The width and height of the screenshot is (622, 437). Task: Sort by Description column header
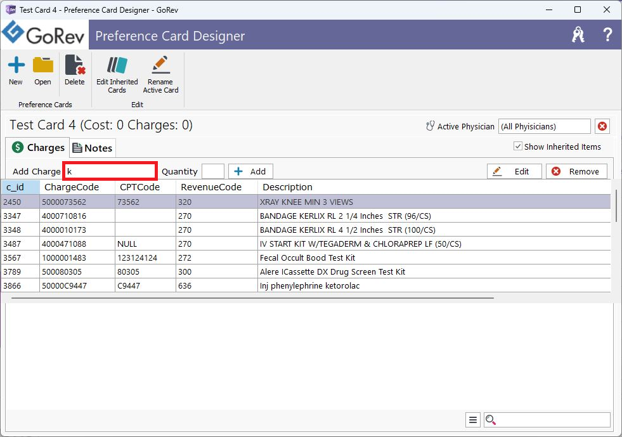(x=434, y=187)
